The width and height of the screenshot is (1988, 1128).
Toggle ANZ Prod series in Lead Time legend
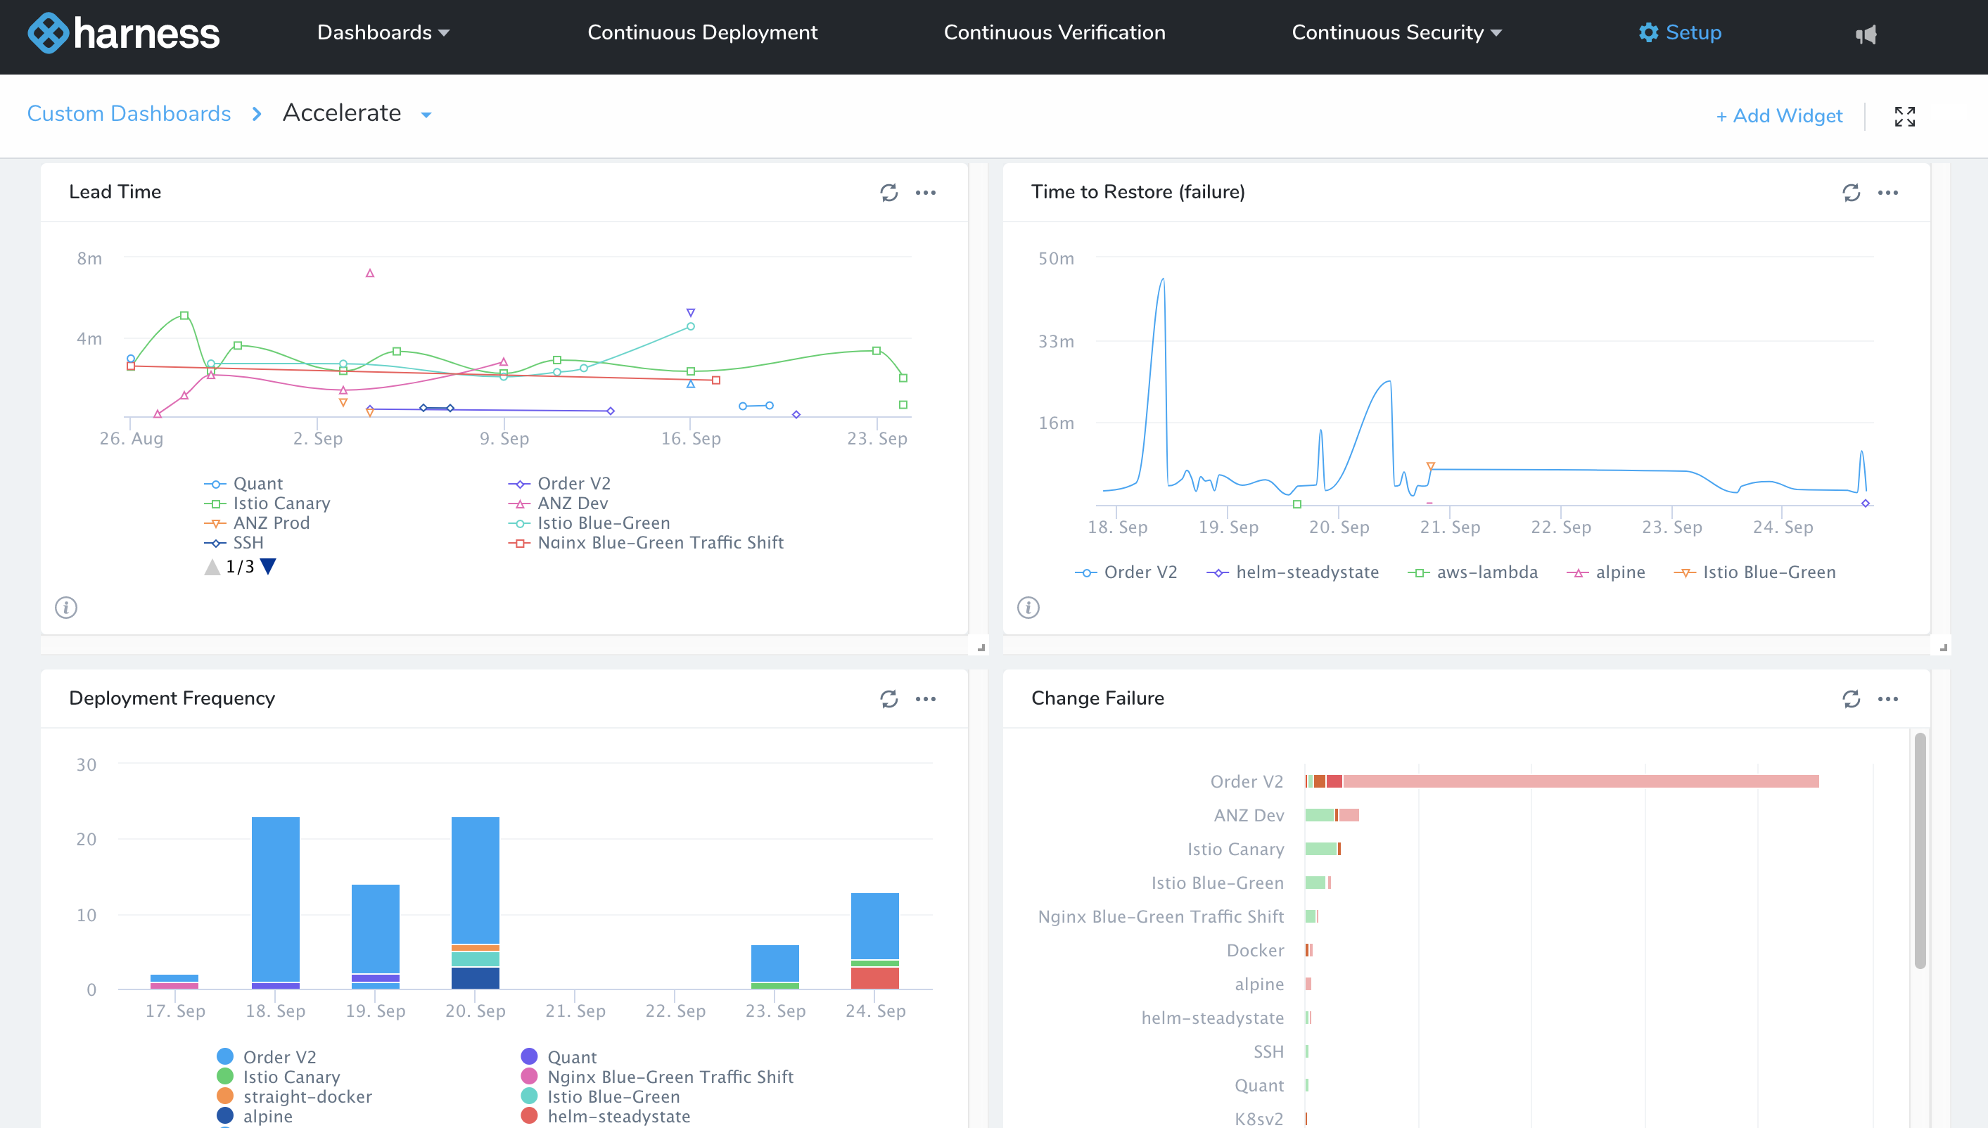pyautogui.click(x=257, y=523)
